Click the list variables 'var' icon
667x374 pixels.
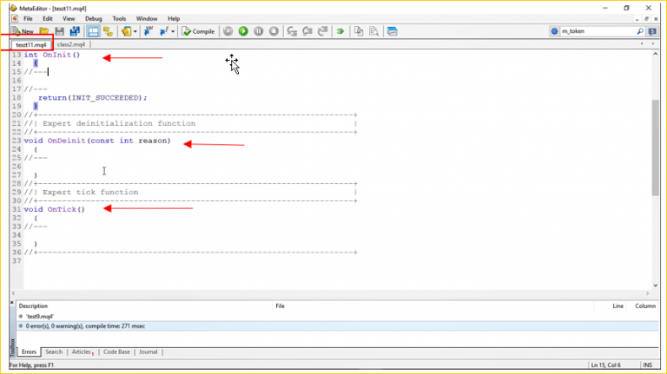149,31
